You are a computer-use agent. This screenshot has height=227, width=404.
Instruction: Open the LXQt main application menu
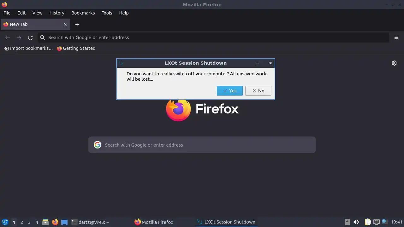5,222
